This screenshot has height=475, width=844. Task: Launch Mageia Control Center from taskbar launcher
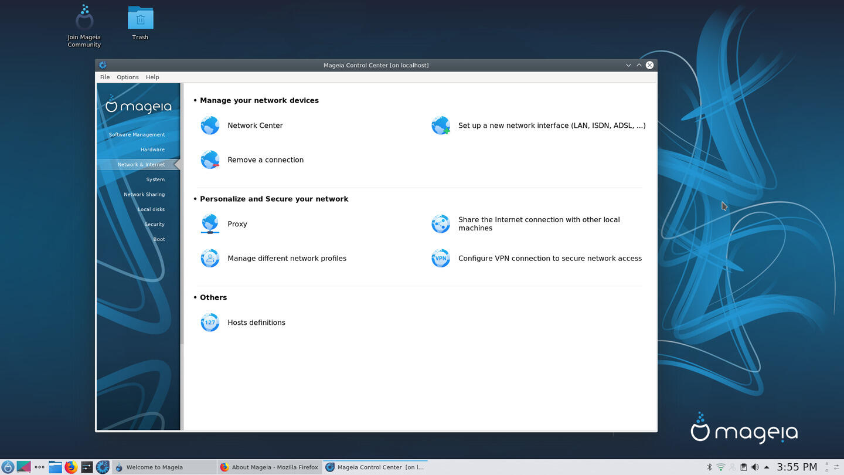click(103, 467)
